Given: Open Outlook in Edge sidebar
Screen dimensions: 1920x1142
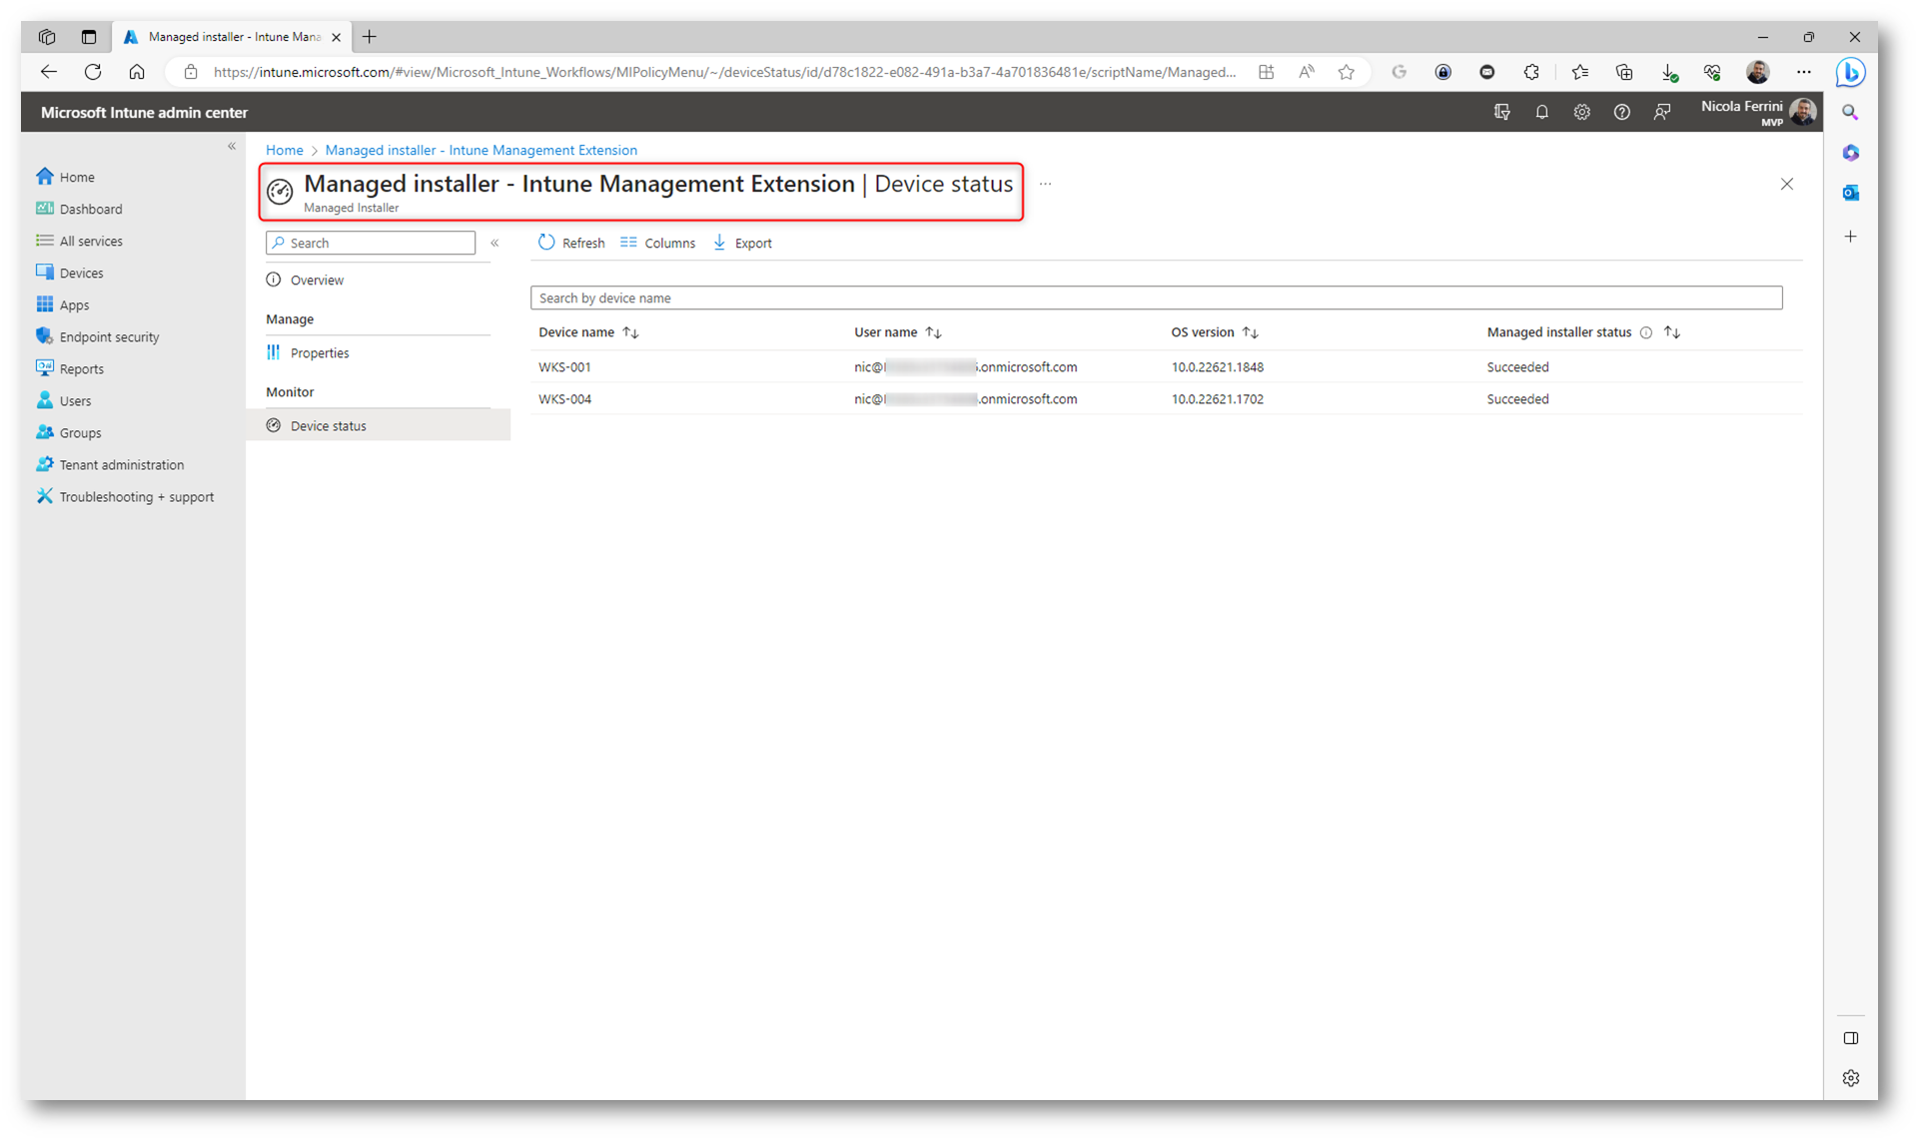Looking at the screenshot, I should pos(1850,193).
